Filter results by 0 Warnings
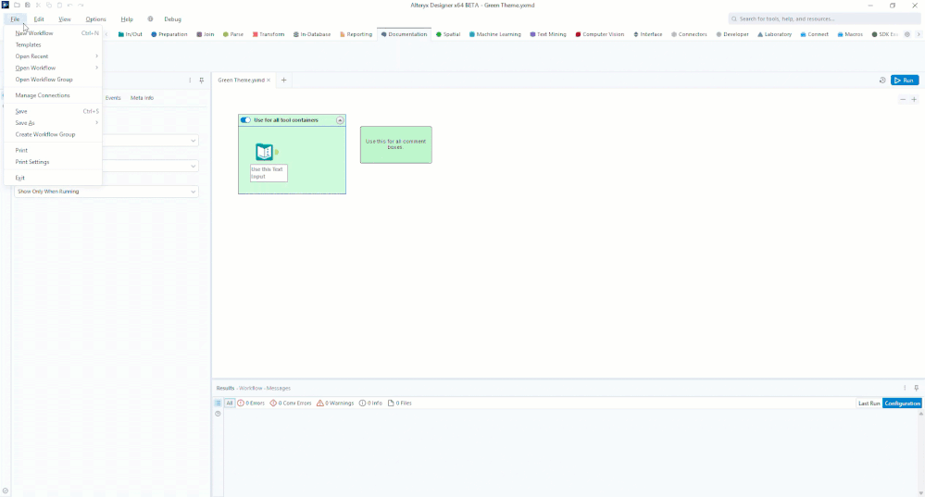 coord(335,404)
